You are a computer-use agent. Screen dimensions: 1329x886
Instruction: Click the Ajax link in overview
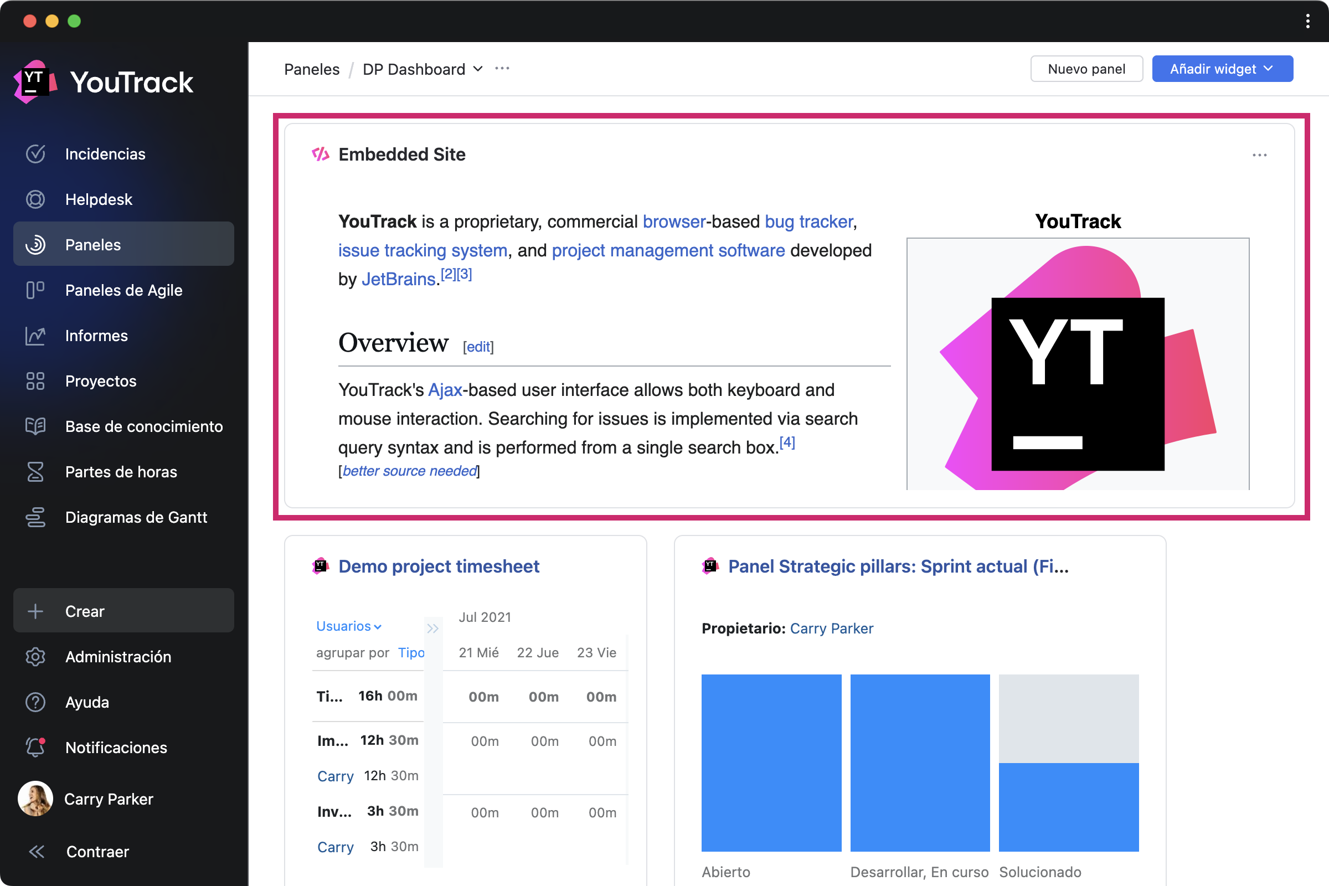pyautogui.click(x=445, y=390)
